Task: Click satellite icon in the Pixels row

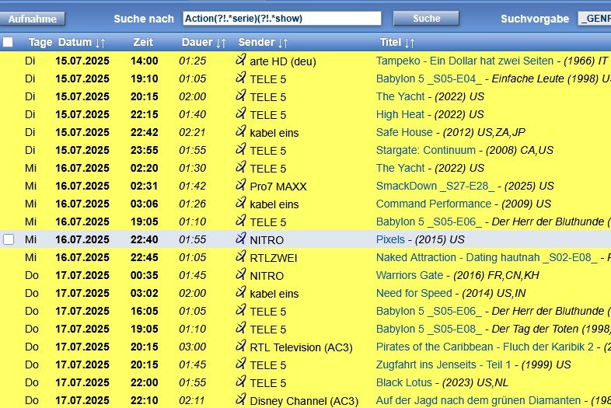Action: tap(241, 239)
